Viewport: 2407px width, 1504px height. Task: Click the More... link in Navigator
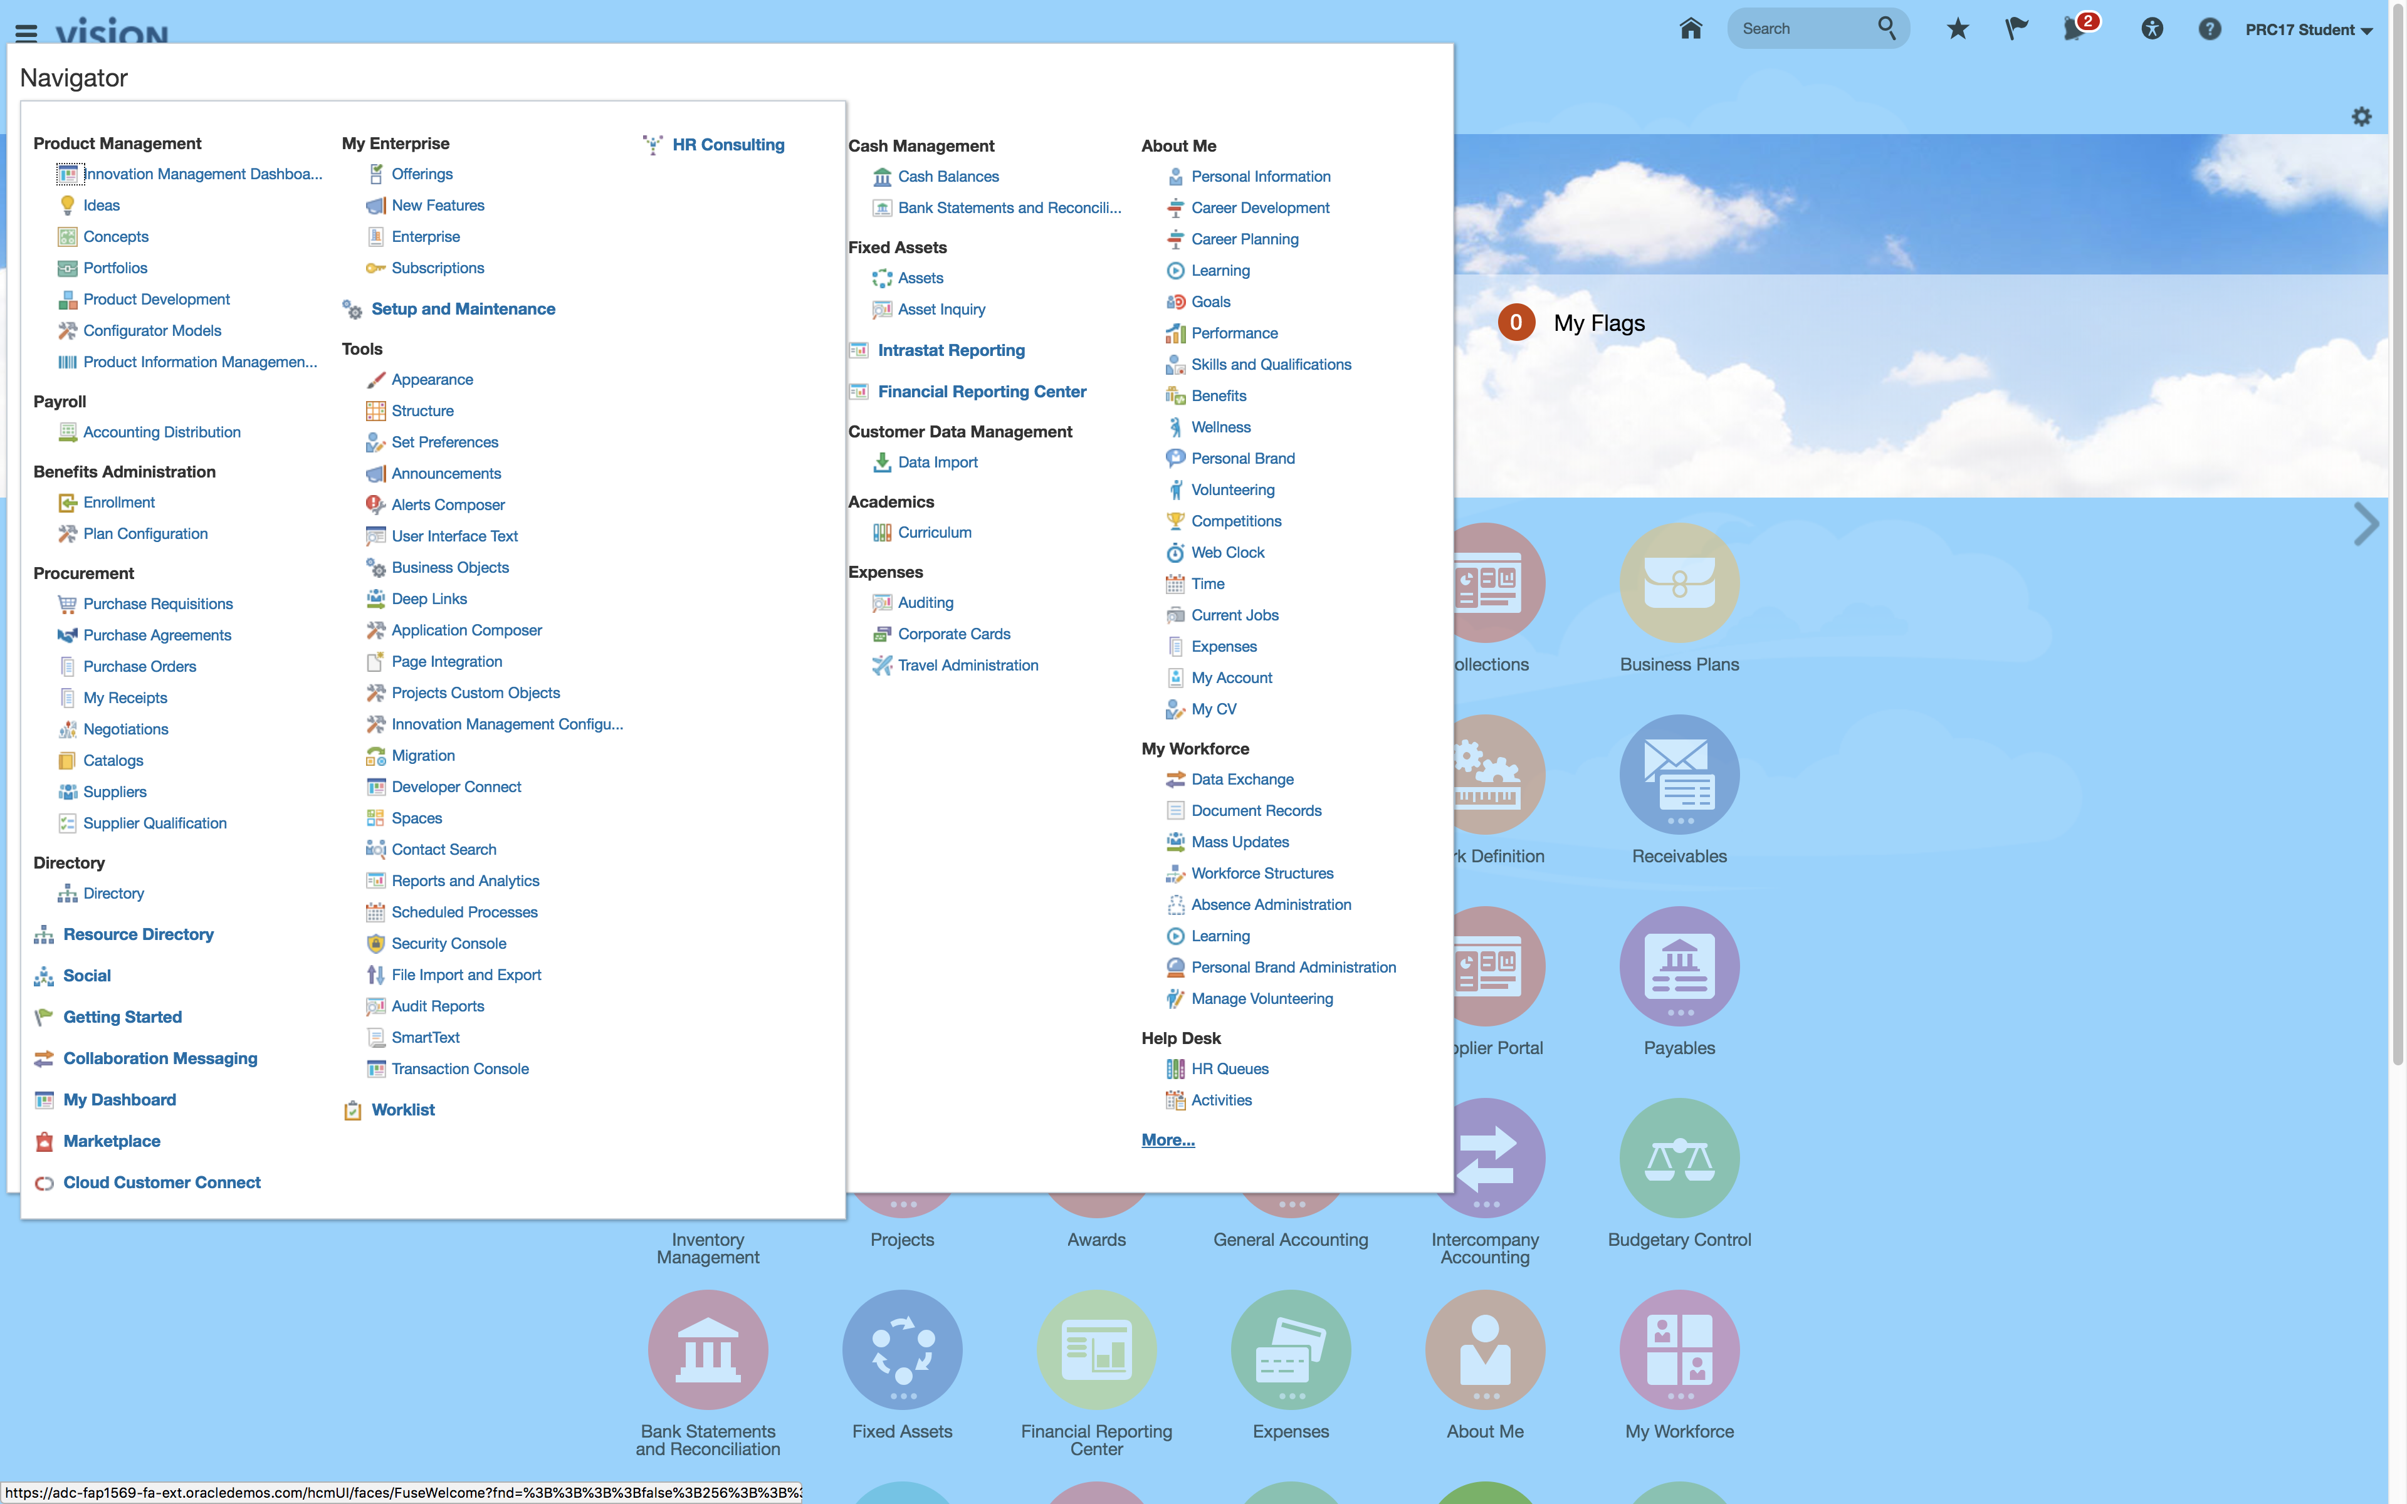tap(1168, 1140)
